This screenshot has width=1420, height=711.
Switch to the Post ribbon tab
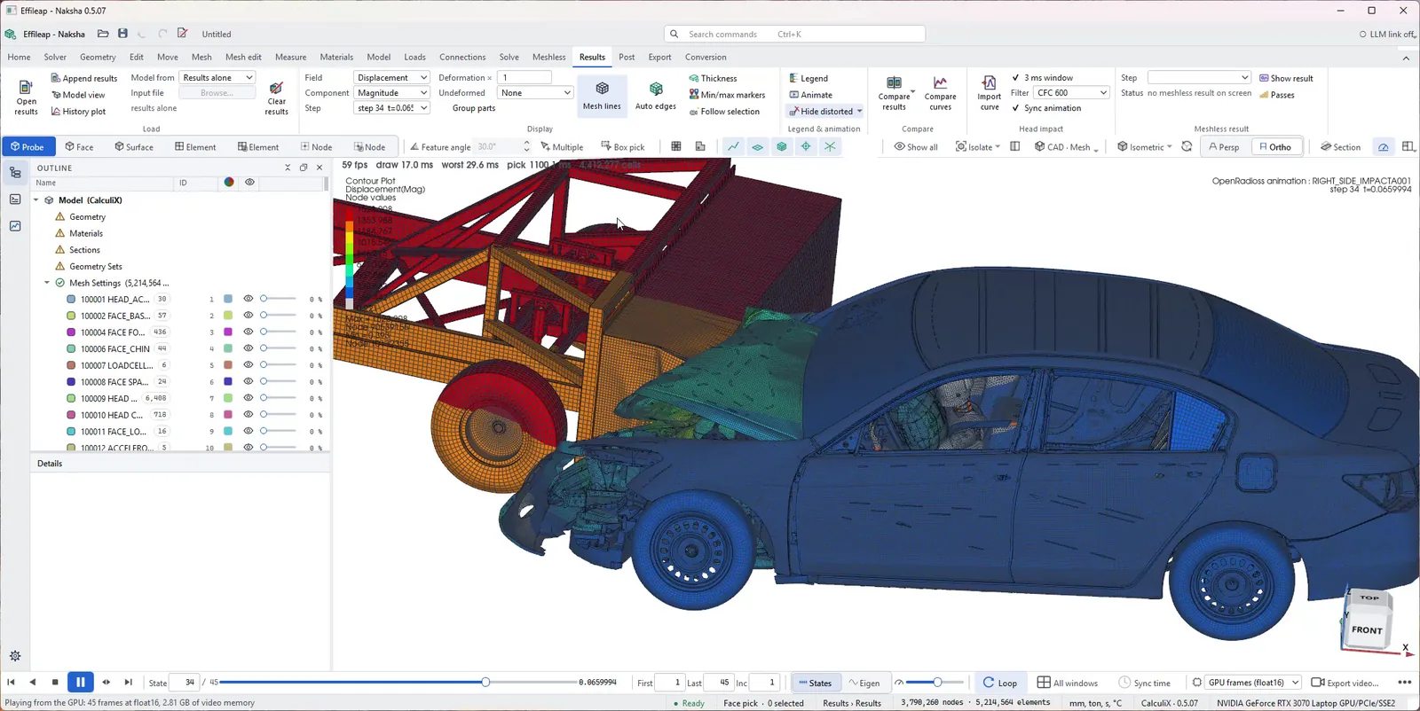pyautogui.click(x=627, y=57)
